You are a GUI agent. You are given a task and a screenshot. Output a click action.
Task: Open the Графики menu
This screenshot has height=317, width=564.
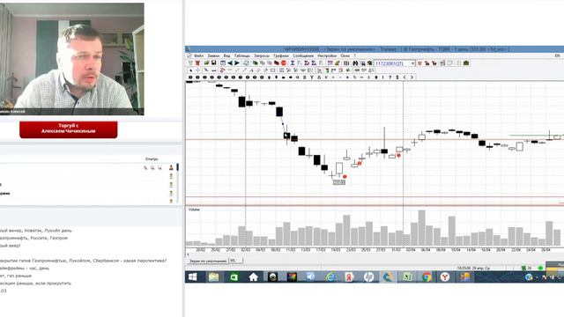click(281, 55)
